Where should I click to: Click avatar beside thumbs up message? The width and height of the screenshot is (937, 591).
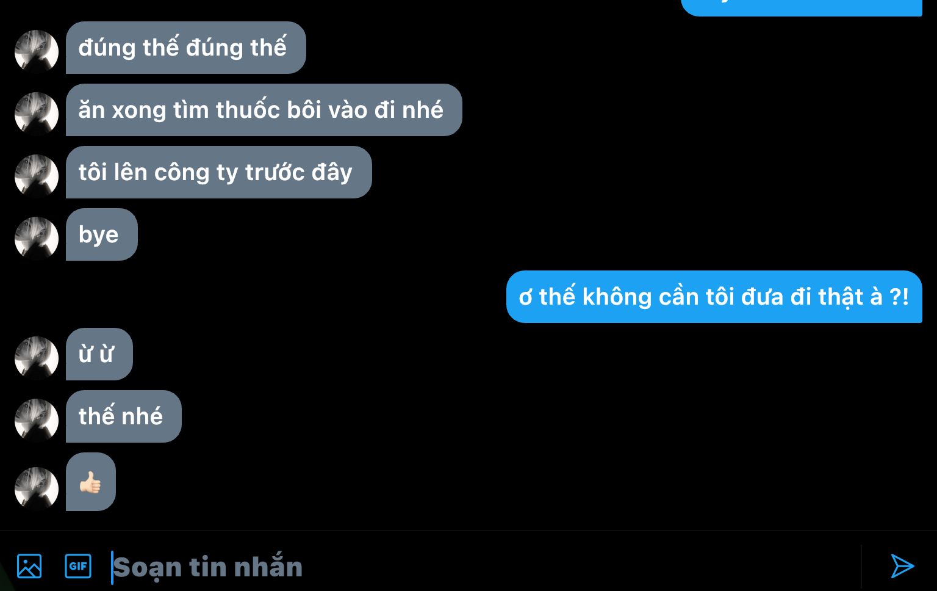pyautogui.click(x=37, y=489)
